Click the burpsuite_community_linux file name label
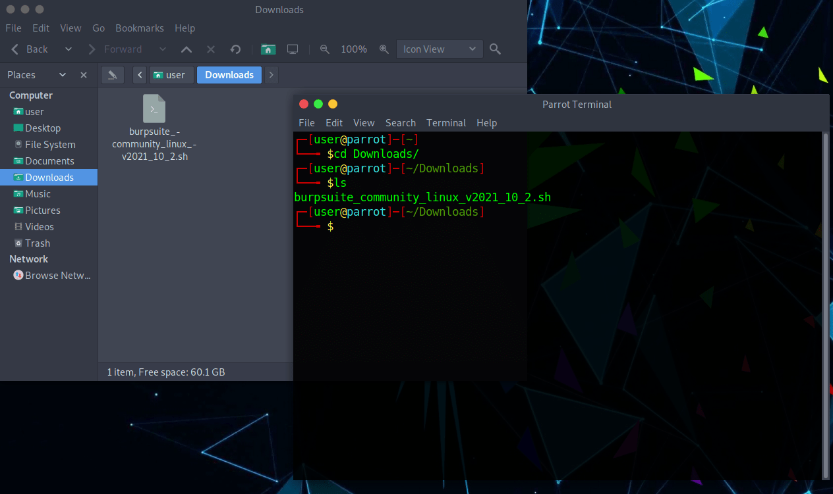Image resolution: width=833 pixels, height=494 pixels. click(154, 144)
